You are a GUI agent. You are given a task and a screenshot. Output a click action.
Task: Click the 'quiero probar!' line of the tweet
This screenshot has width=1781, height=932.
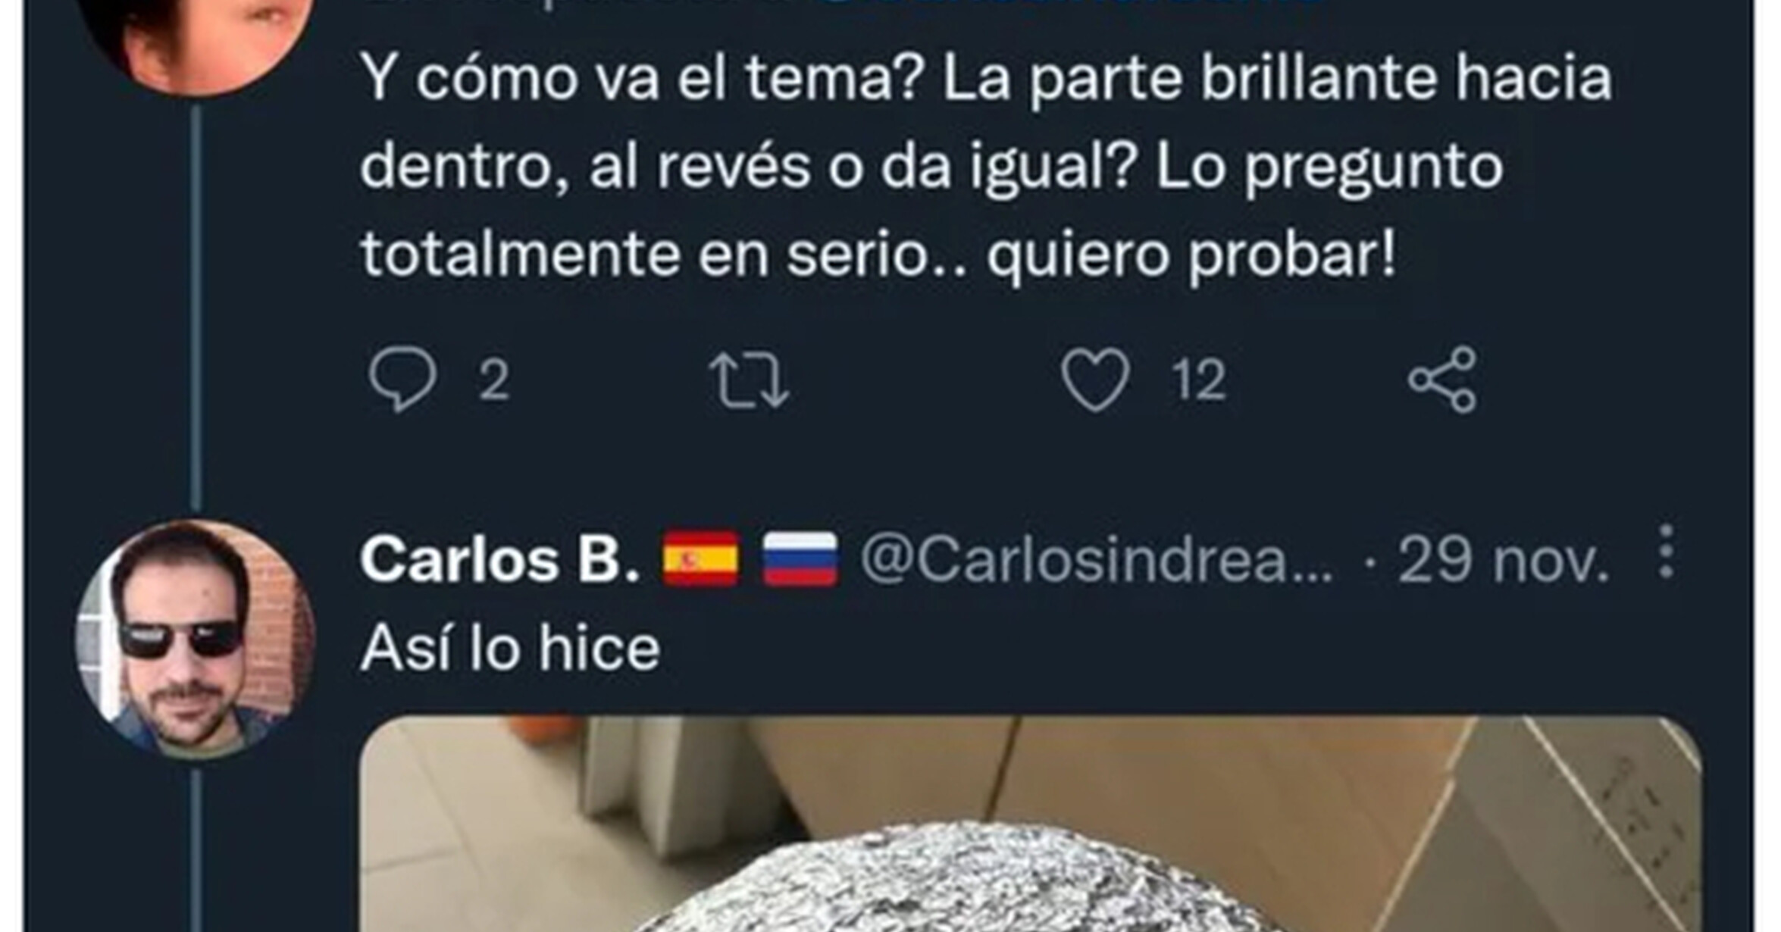[x=1191, y=255]
